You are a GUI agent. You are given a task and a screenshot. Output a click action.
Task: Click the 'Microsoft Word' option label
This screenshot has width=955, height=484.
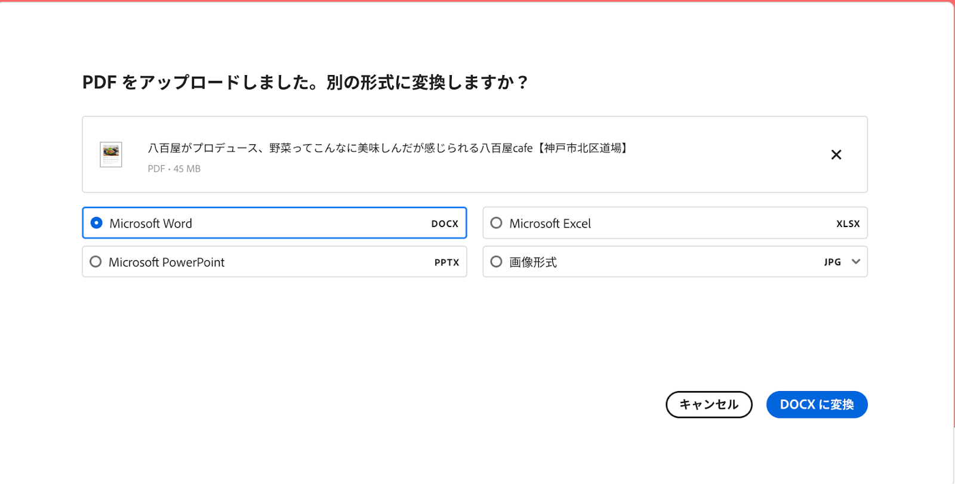(151, 224)
